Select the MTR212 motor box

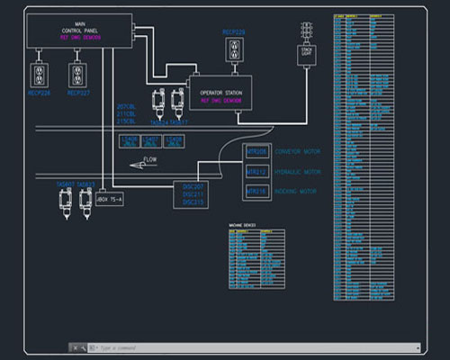pyautogui.click(x=256, y=172)
